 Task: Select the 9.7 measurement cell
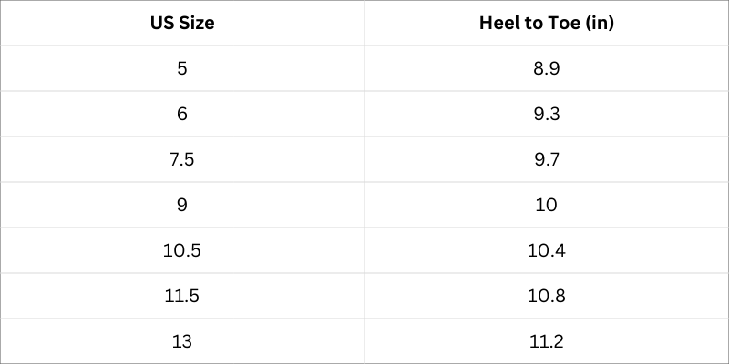(546, 160)
